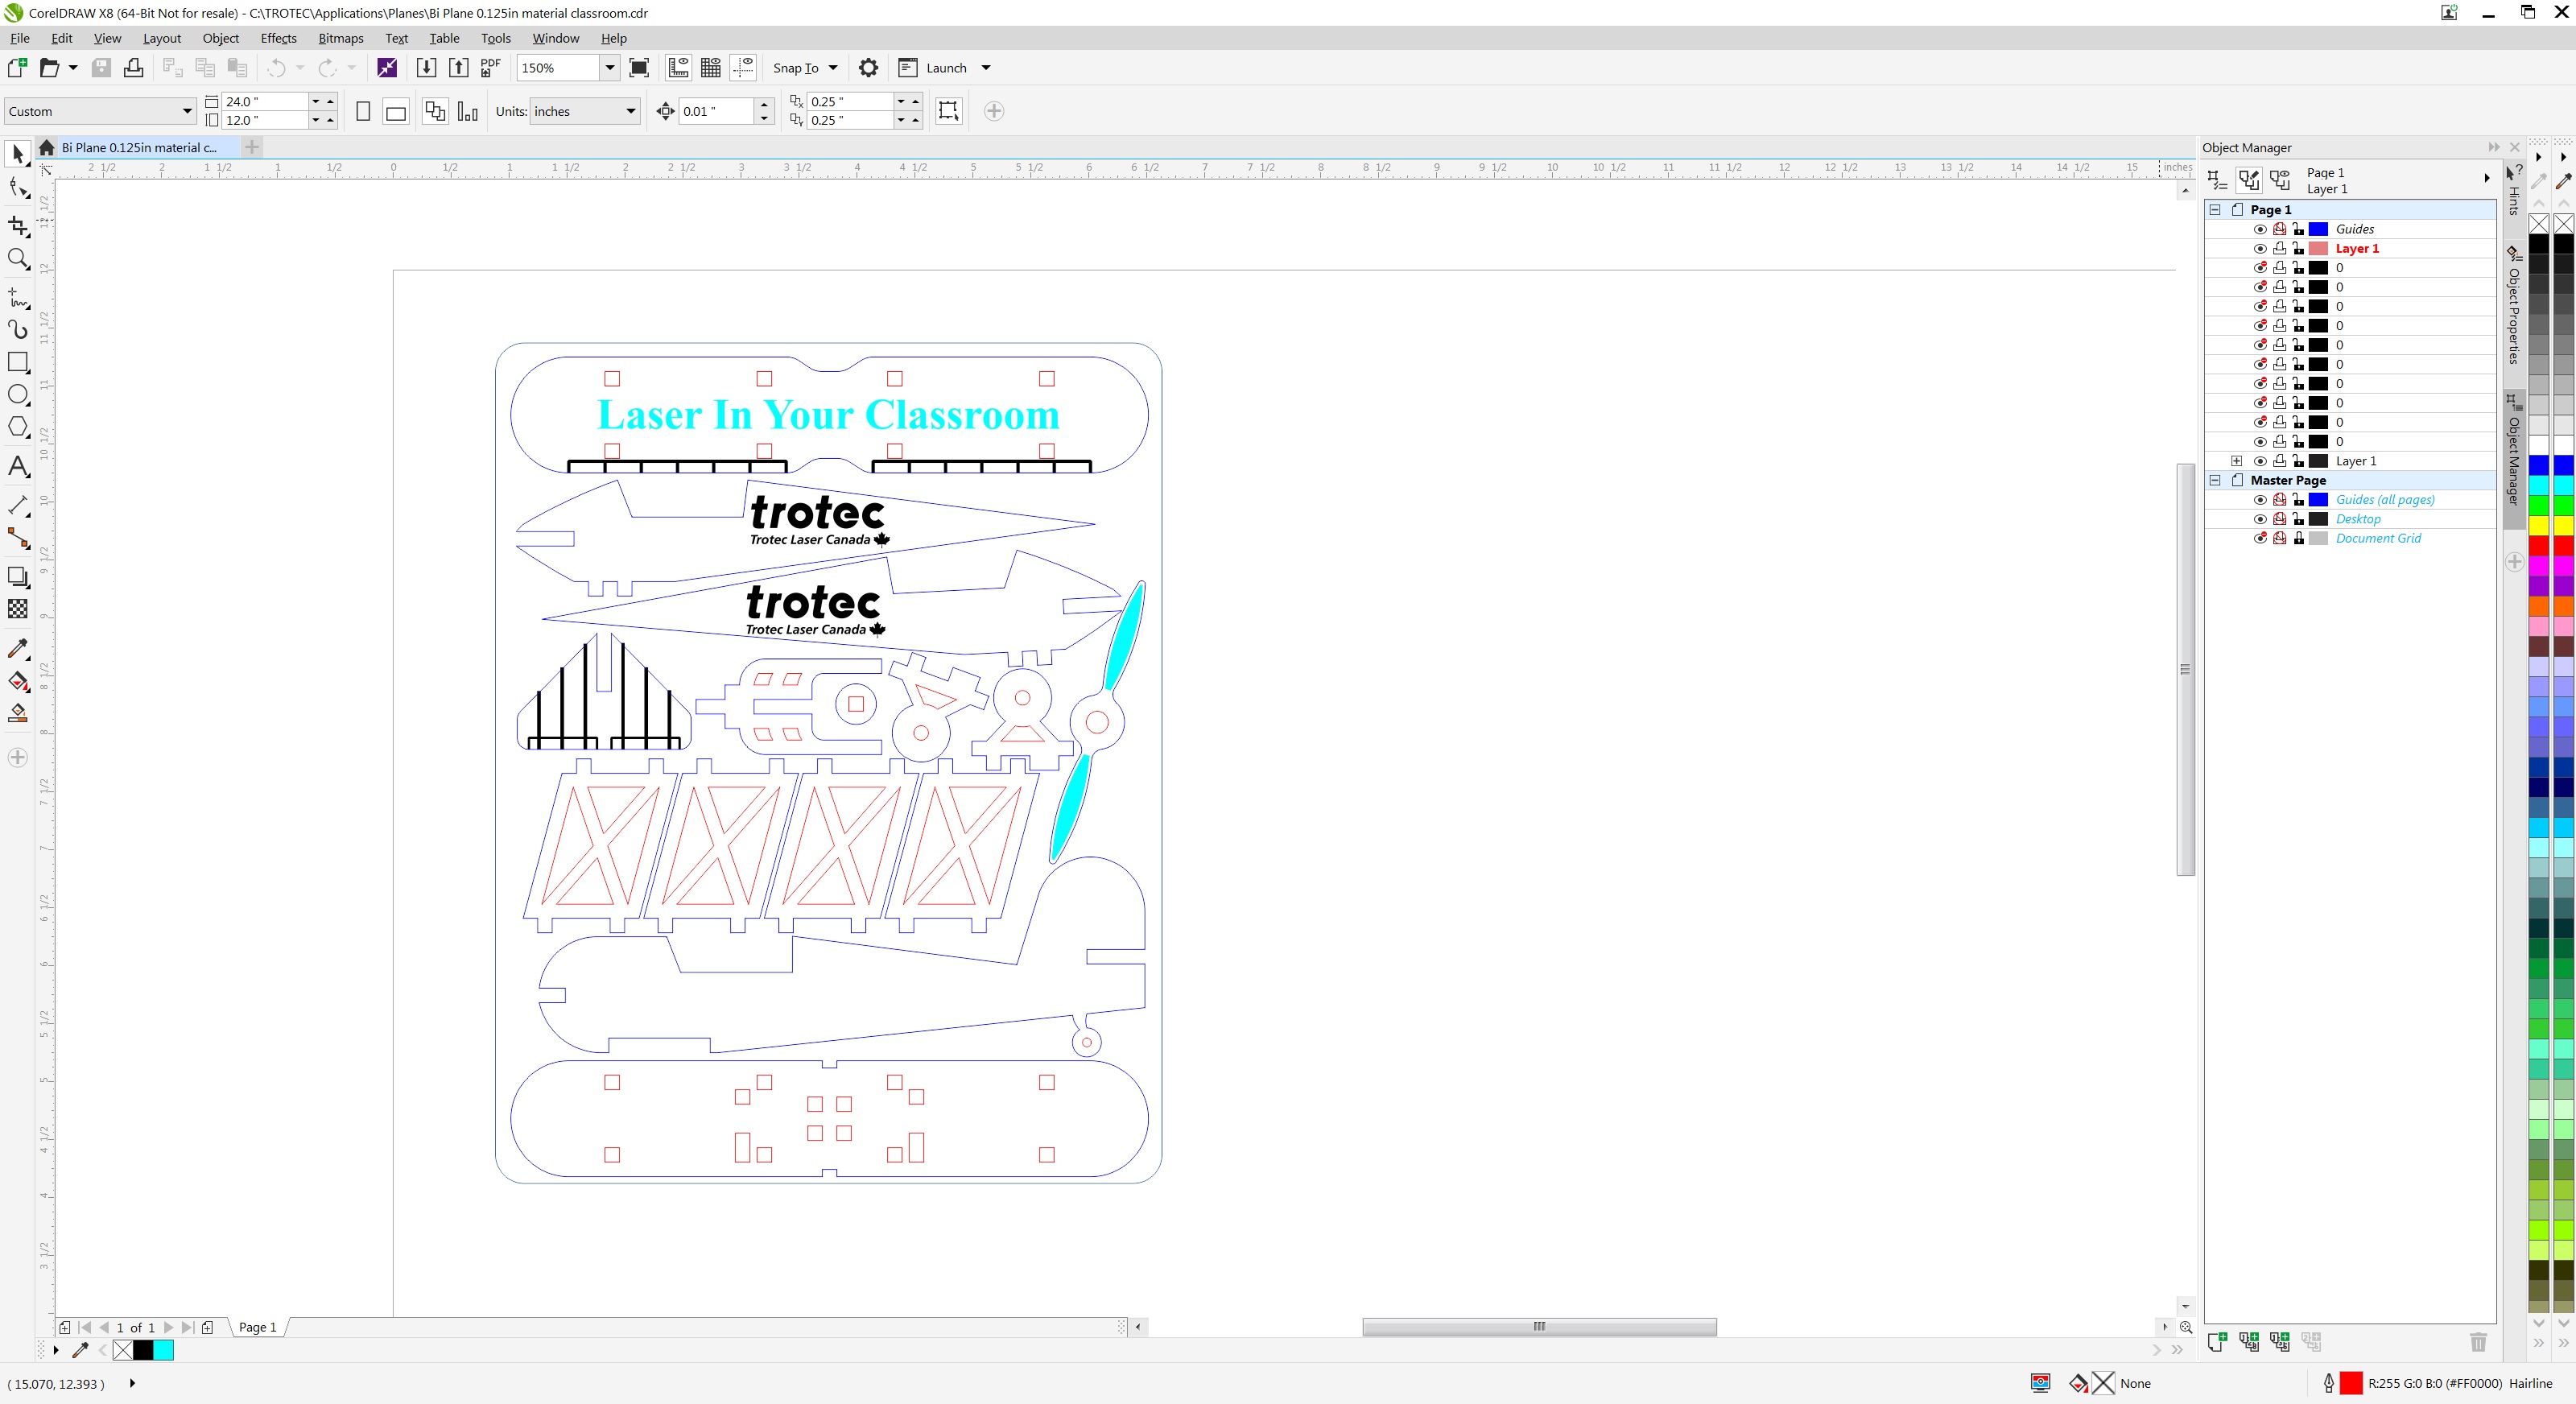Select the Text tool
Image resolution: width=2576 pixels, height=1404 pixels.
click(17, 466)
